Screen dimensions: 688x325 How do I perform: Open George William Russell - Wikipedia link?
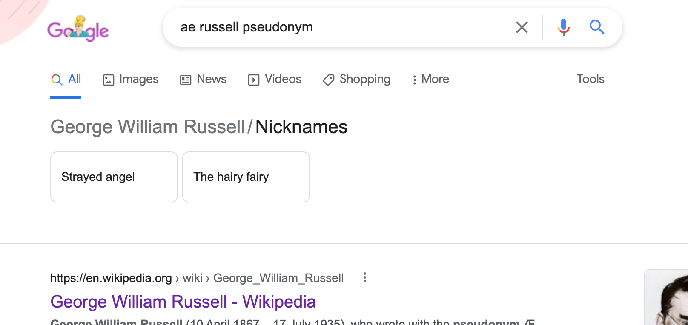183,302
